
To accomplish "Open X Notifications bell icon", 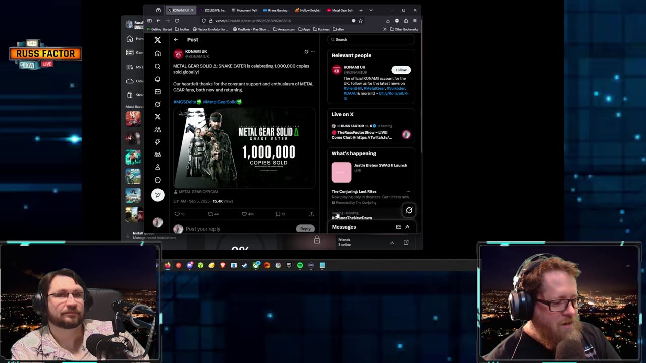I will pyautogui.click(x=158, y=79).
